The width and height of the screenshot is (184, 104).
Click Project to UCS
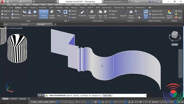(156, 11)
